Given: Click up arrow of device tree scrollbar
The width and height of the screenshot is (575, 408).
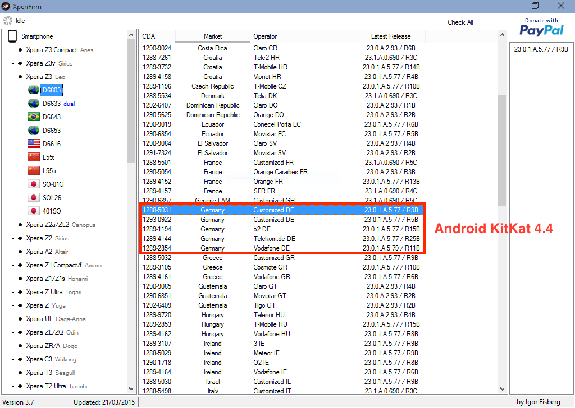Looking at the screenshot, I should click(131, 35).
